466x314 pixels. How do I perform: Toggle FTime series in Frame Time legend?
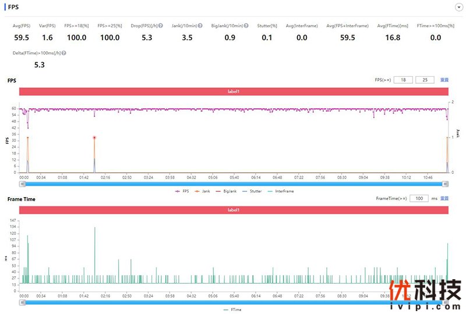pyautogui.click(x=233, y=309)
